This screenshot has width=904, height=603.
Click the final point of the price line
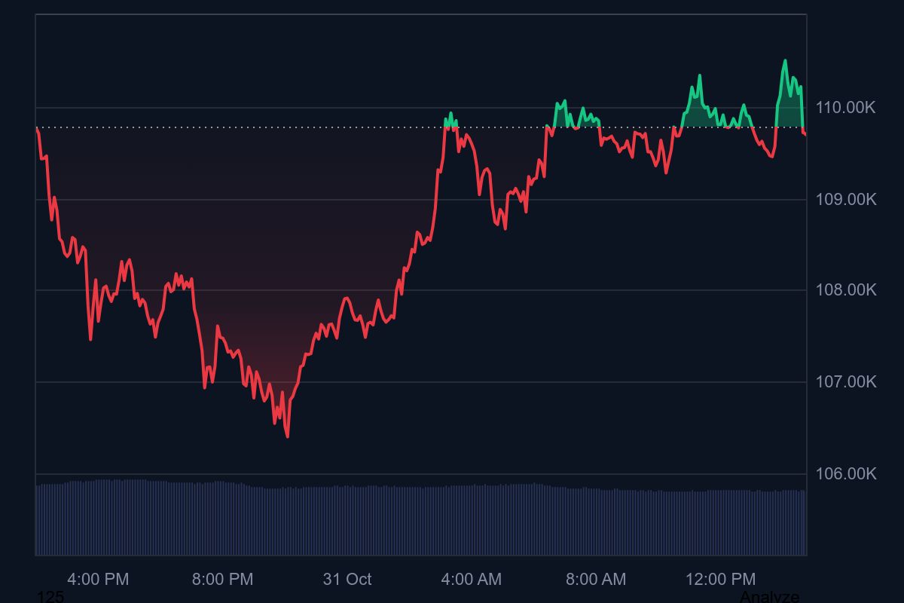tap(805, 134)
